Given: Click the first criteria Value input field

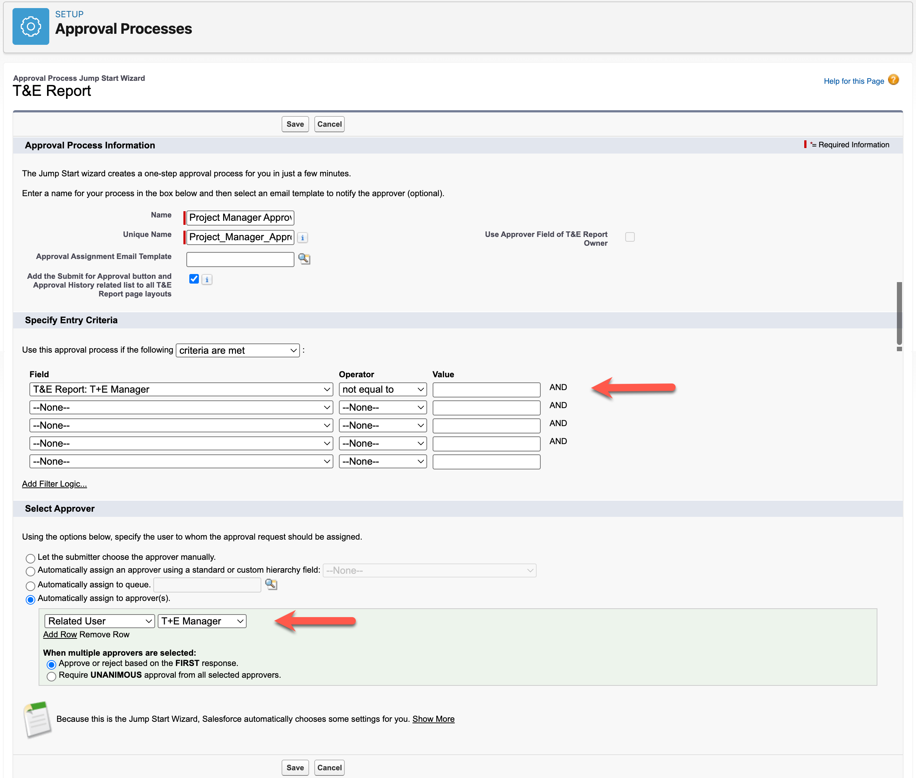Looking at the screenshot, I should pos(486,389).
